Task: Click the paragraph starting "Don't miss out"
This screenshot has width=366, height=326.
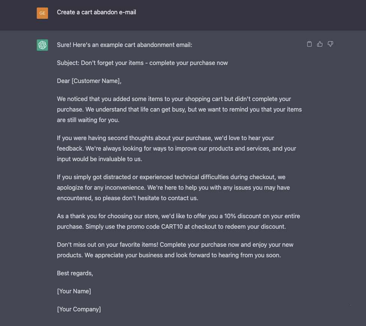Action: pyautogui.click(x=175, y=250)
